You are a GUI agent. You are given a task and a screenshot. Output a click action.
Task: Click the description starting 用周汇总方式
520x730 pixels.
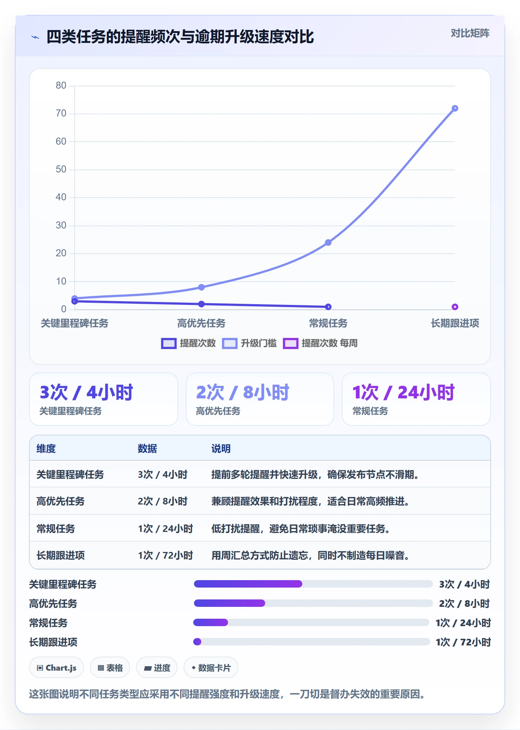pyautogui.click(x=311, y=555)
